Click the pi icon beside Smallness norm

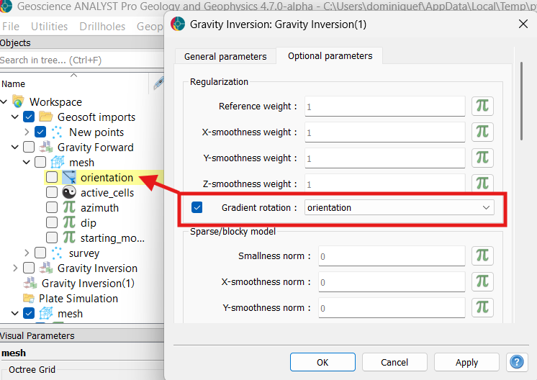click(x=482, y=256)
